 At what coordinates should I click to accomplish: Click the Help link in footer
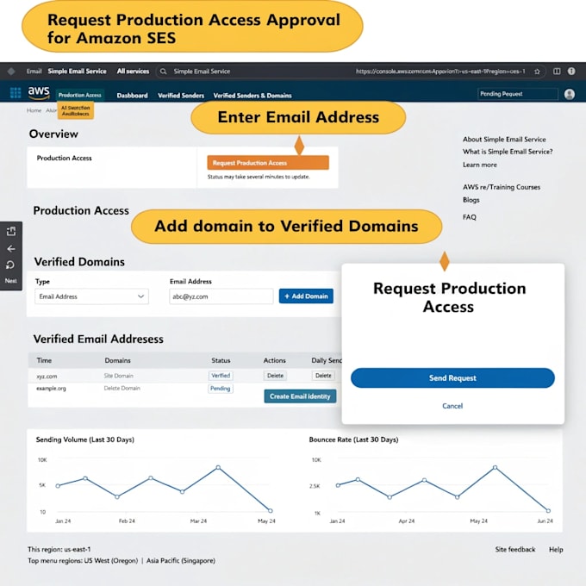(x=556, y=550)
